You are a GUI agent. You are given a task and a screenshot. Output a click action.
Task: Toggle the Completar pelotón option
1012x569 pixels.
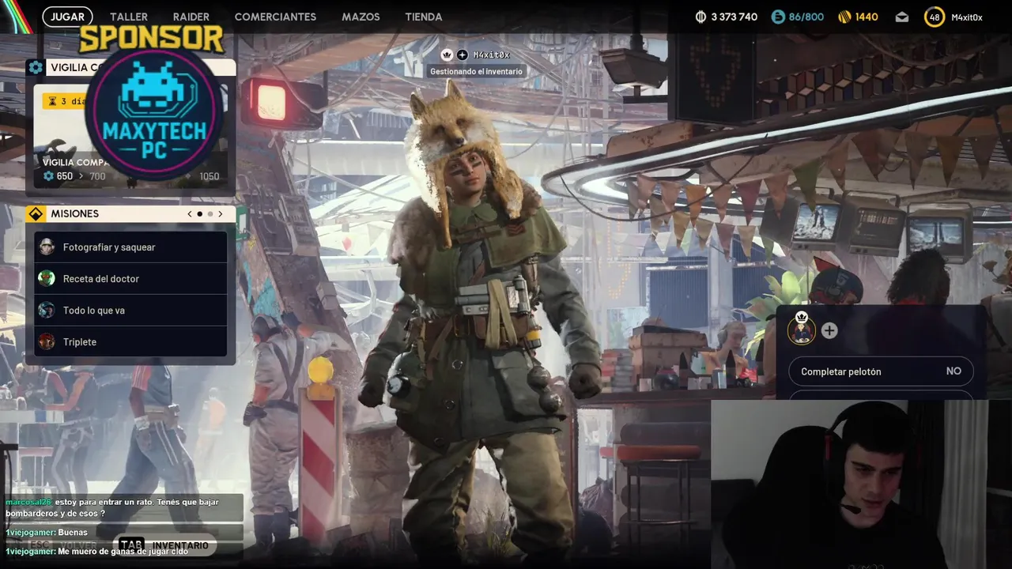[x=881, y=371]
